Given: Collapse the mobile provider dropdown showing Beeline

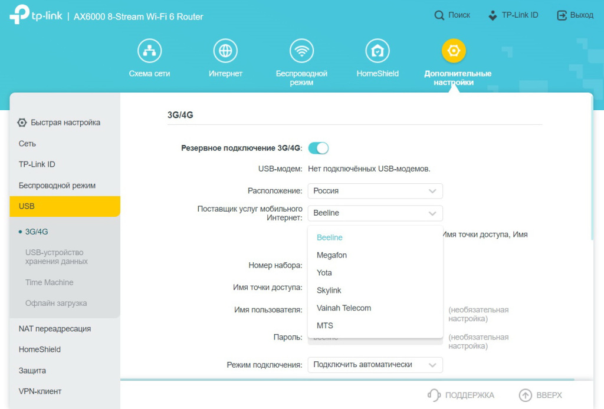Looking at the screenshot, I should 375,213.
